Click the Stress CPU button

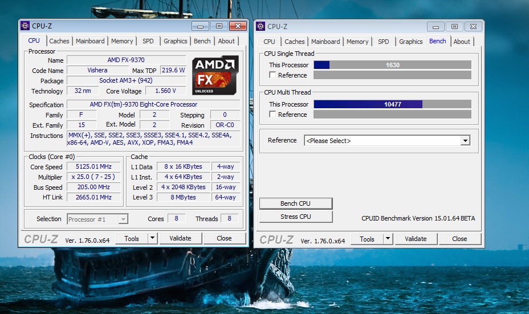coord(295,217)
